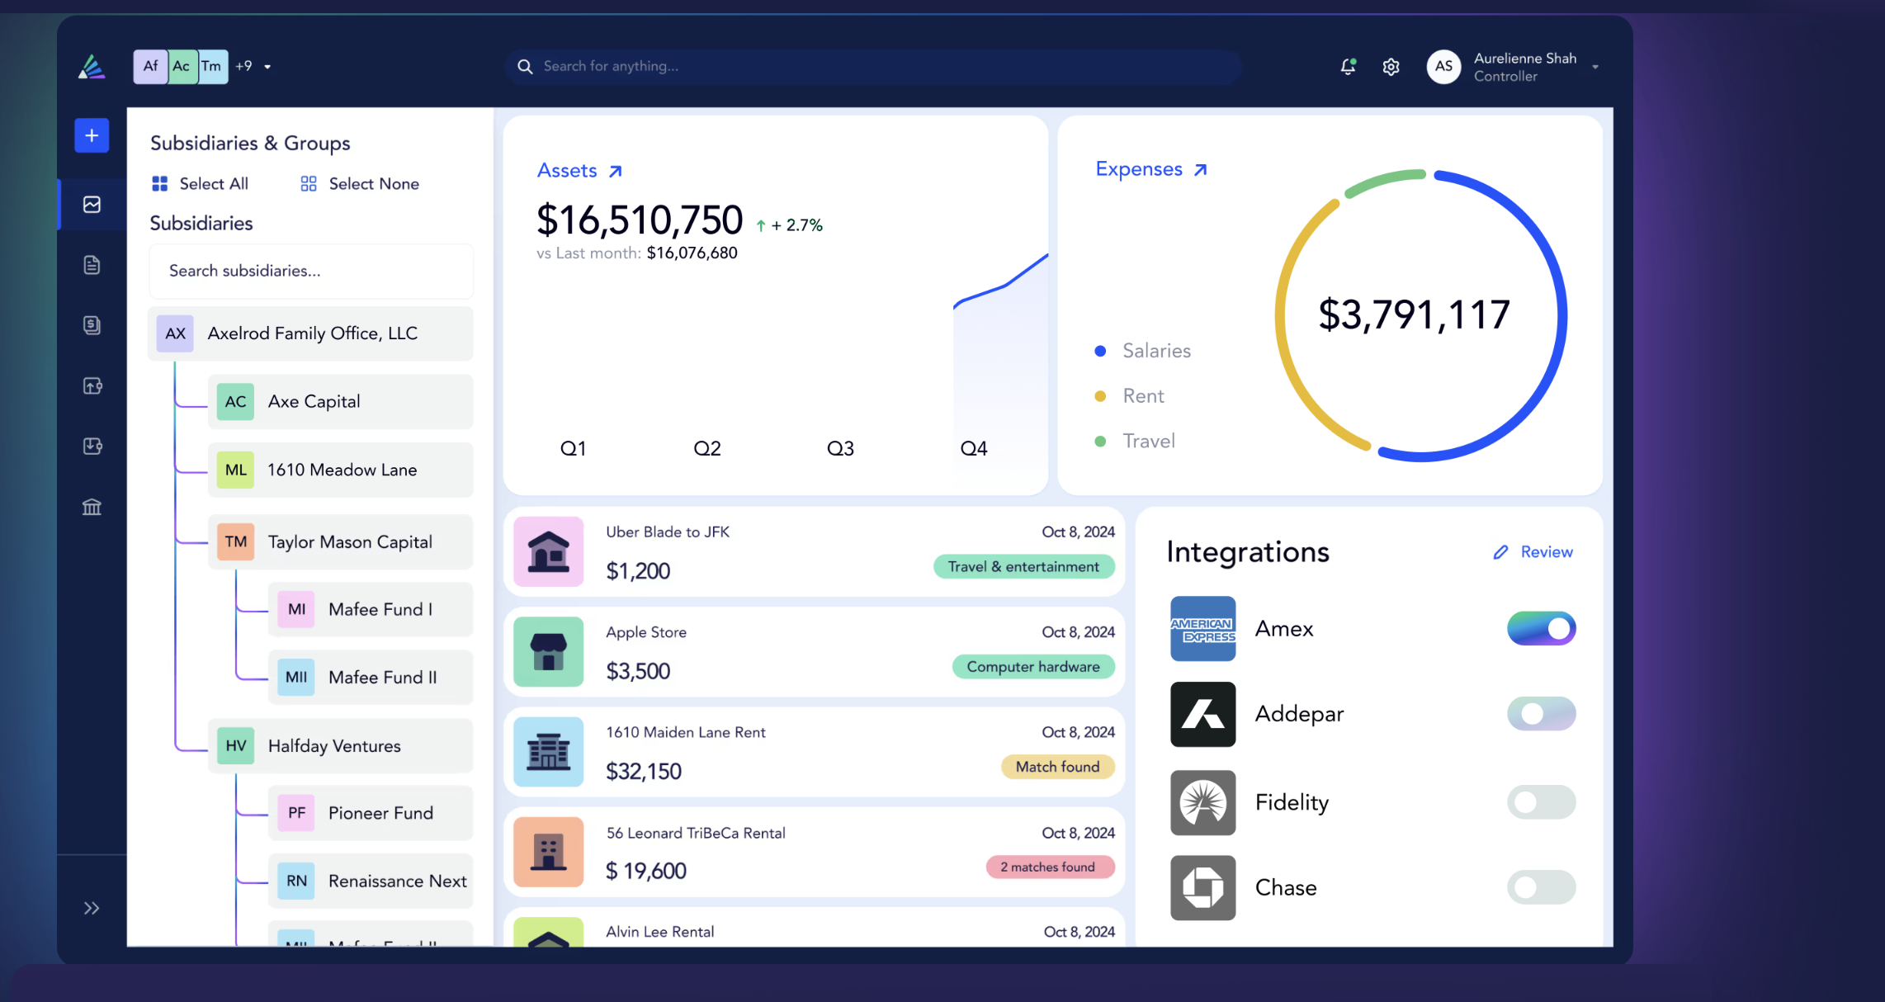Enable the Fidelity integration toggle
The width and height of the screenshot is (1885, 1002).
1541,802
